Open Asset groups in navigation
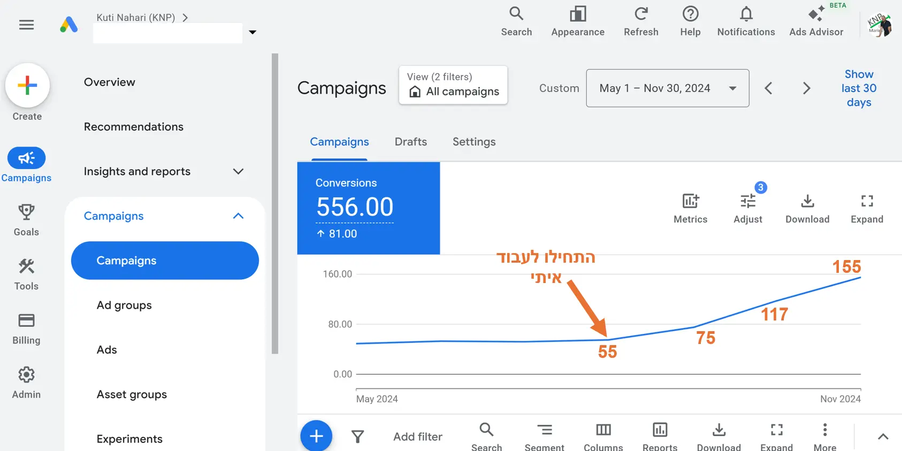The height and width of the screenshot is (451, 902). pyautogui.click(x=132, y=394)
